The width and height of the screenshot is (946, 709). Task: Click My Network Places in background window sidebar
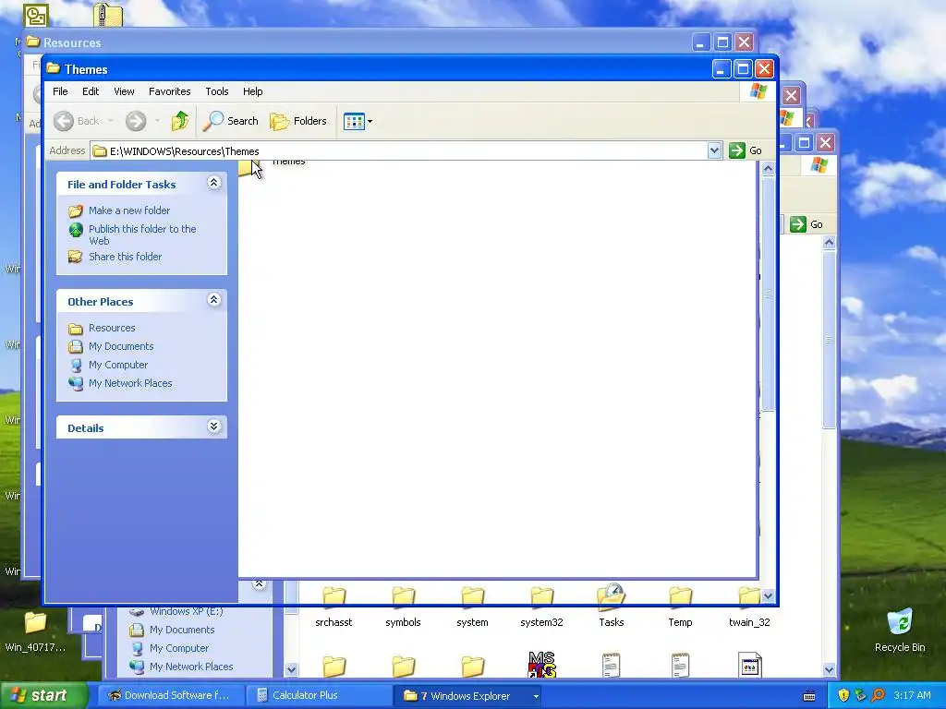pos(191,667)
